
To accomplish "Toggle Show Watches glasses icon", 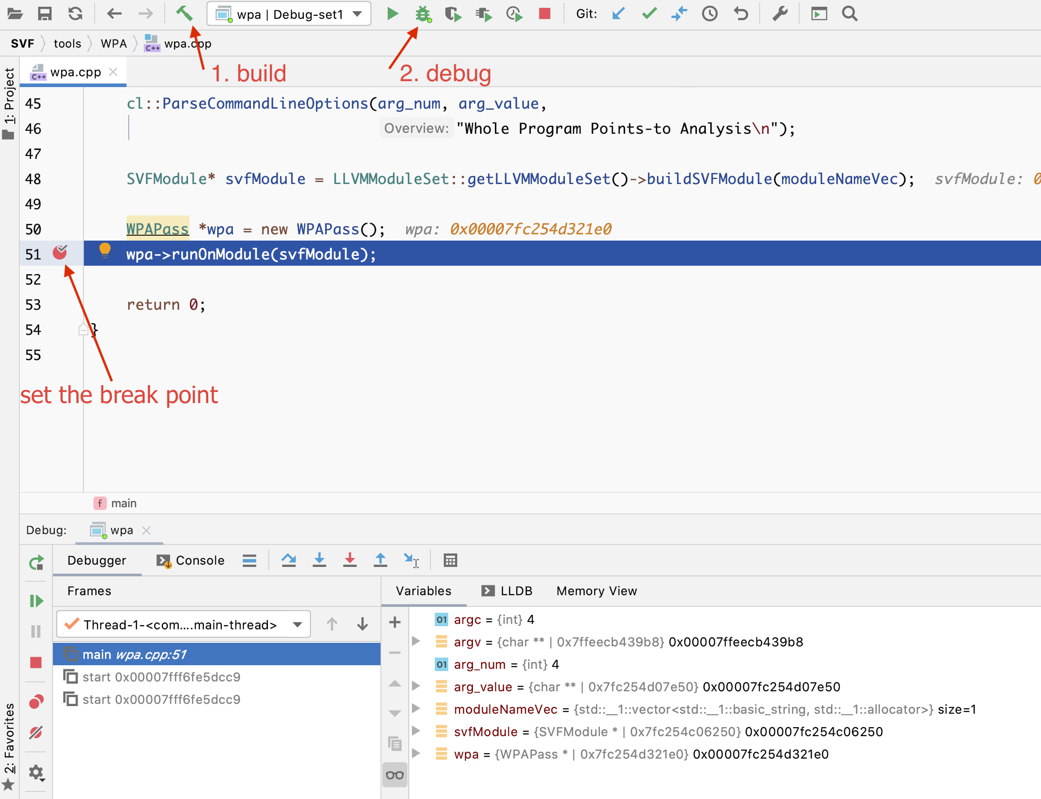I will pyautogui.click(x=394, y=775).
